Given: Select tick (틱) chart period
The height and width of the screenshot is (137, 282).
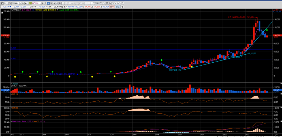Looking at the screenshot, I should coord(60,3).
